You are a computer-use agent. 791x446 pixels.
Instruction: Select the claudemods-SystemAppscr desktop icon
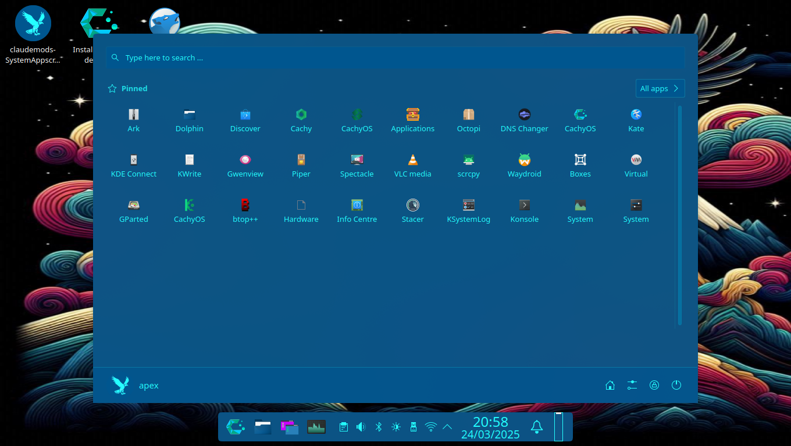[33, 35]
